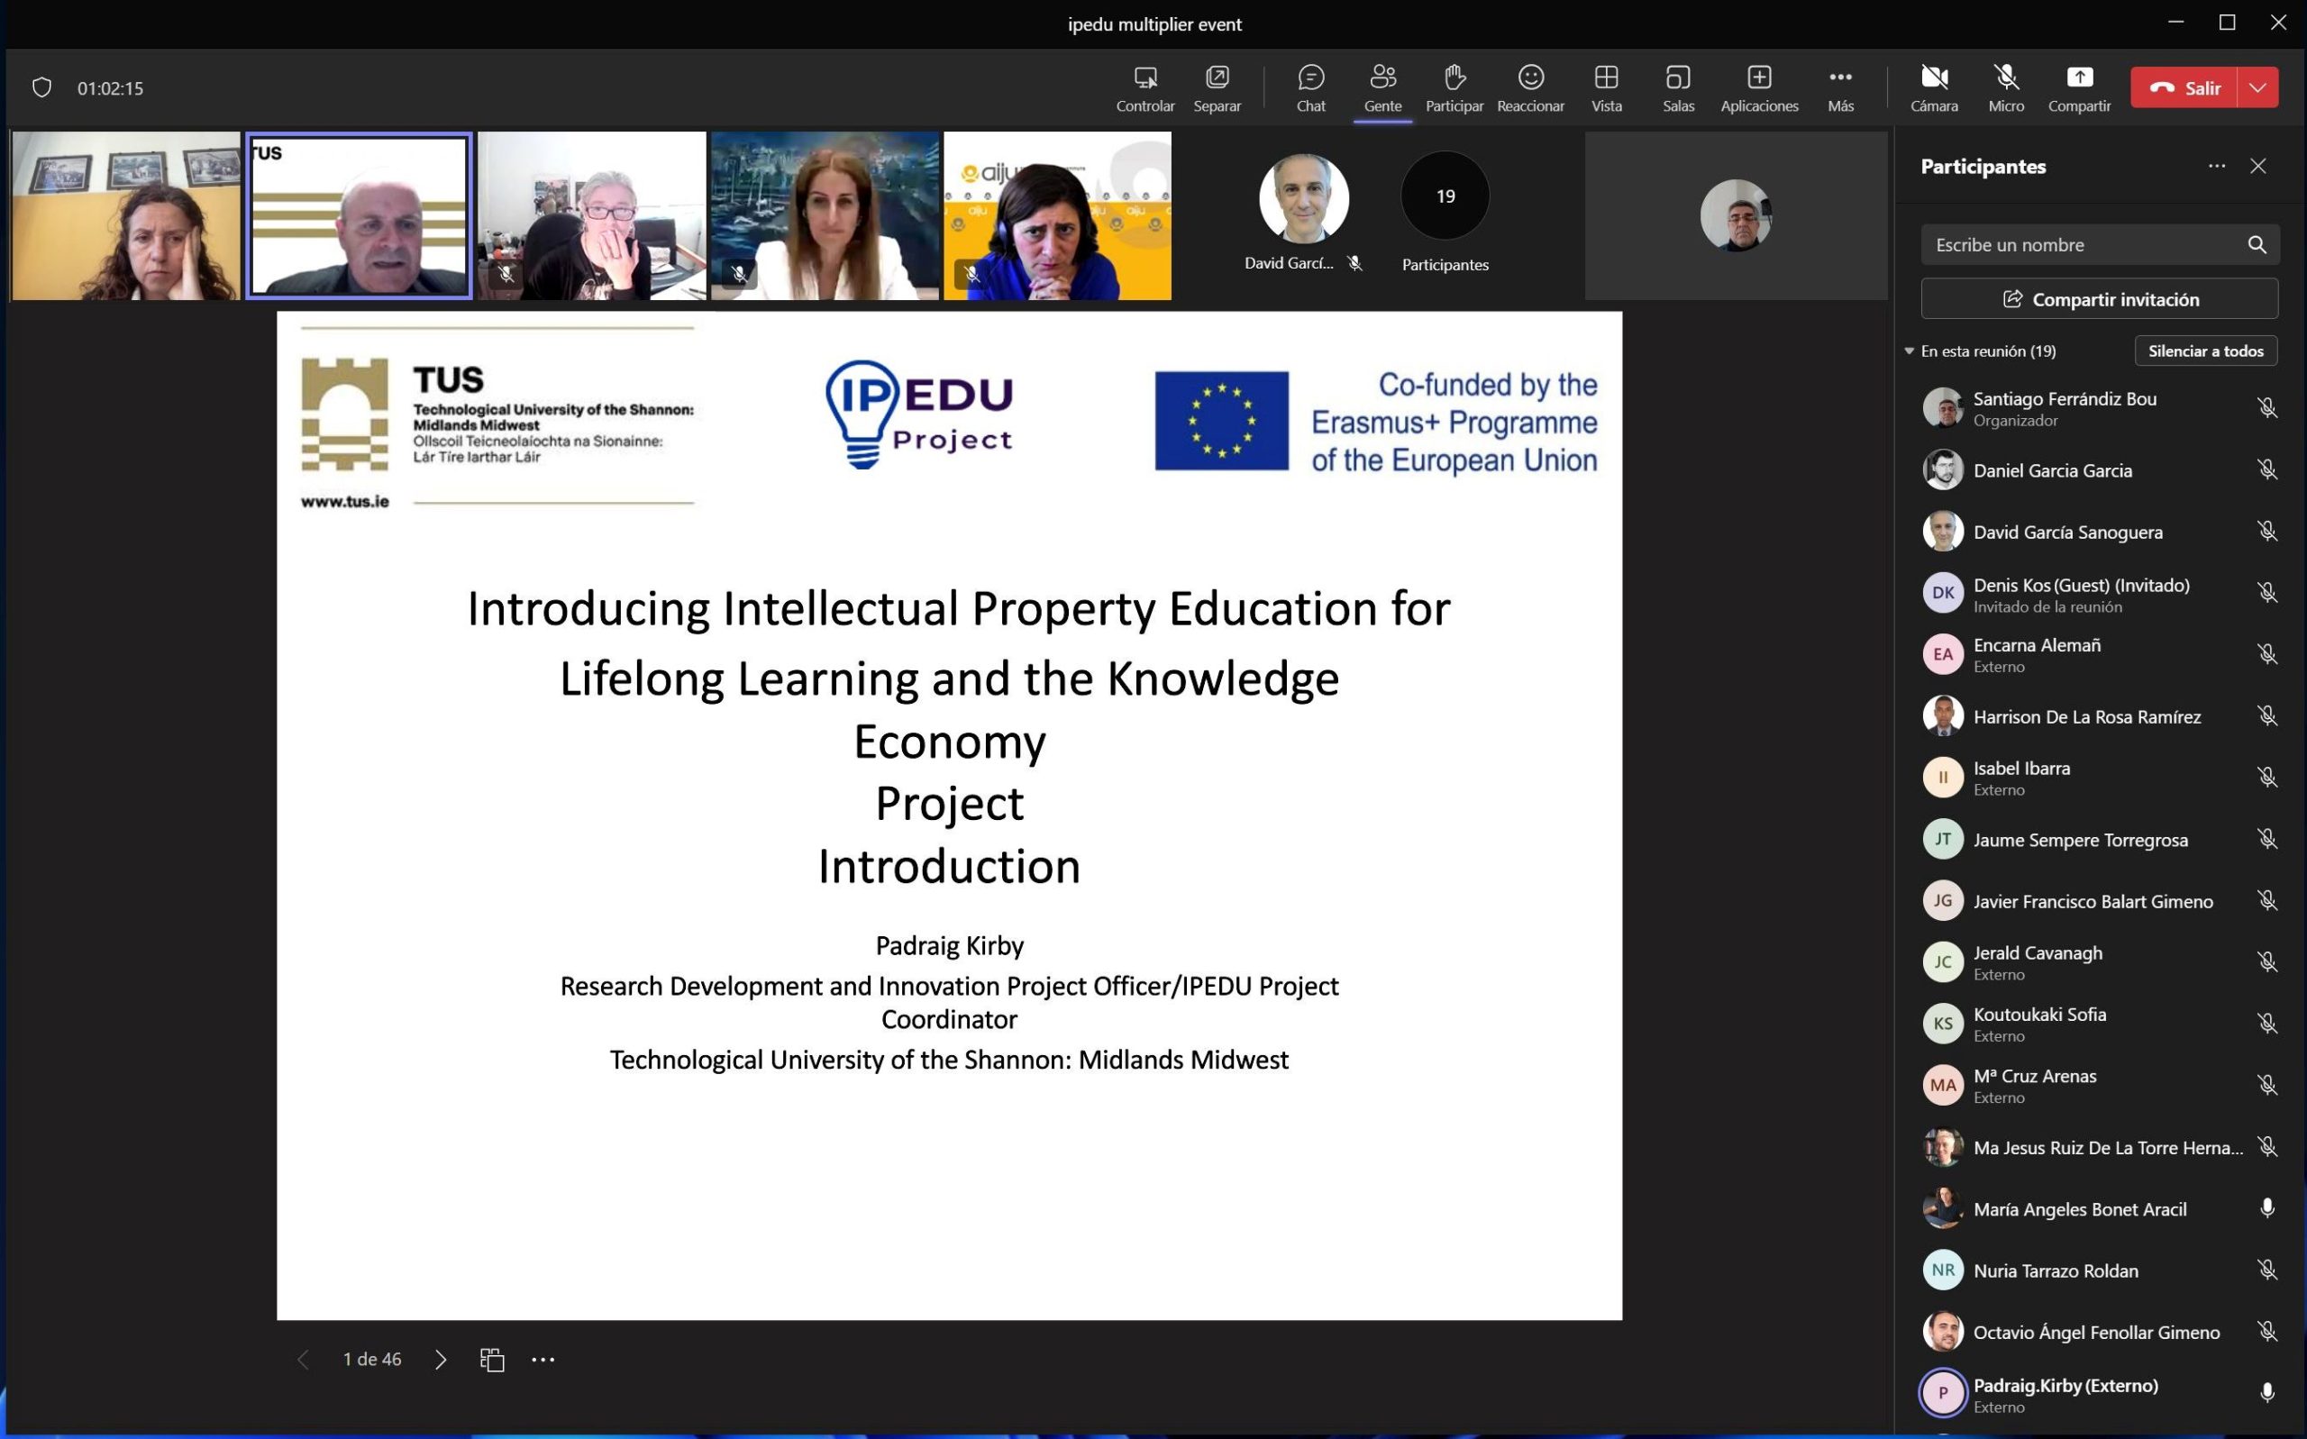This screenshot has width=2307, height=1439.
Task: Click Compartir invitación button
Action: coord(2099,299)
